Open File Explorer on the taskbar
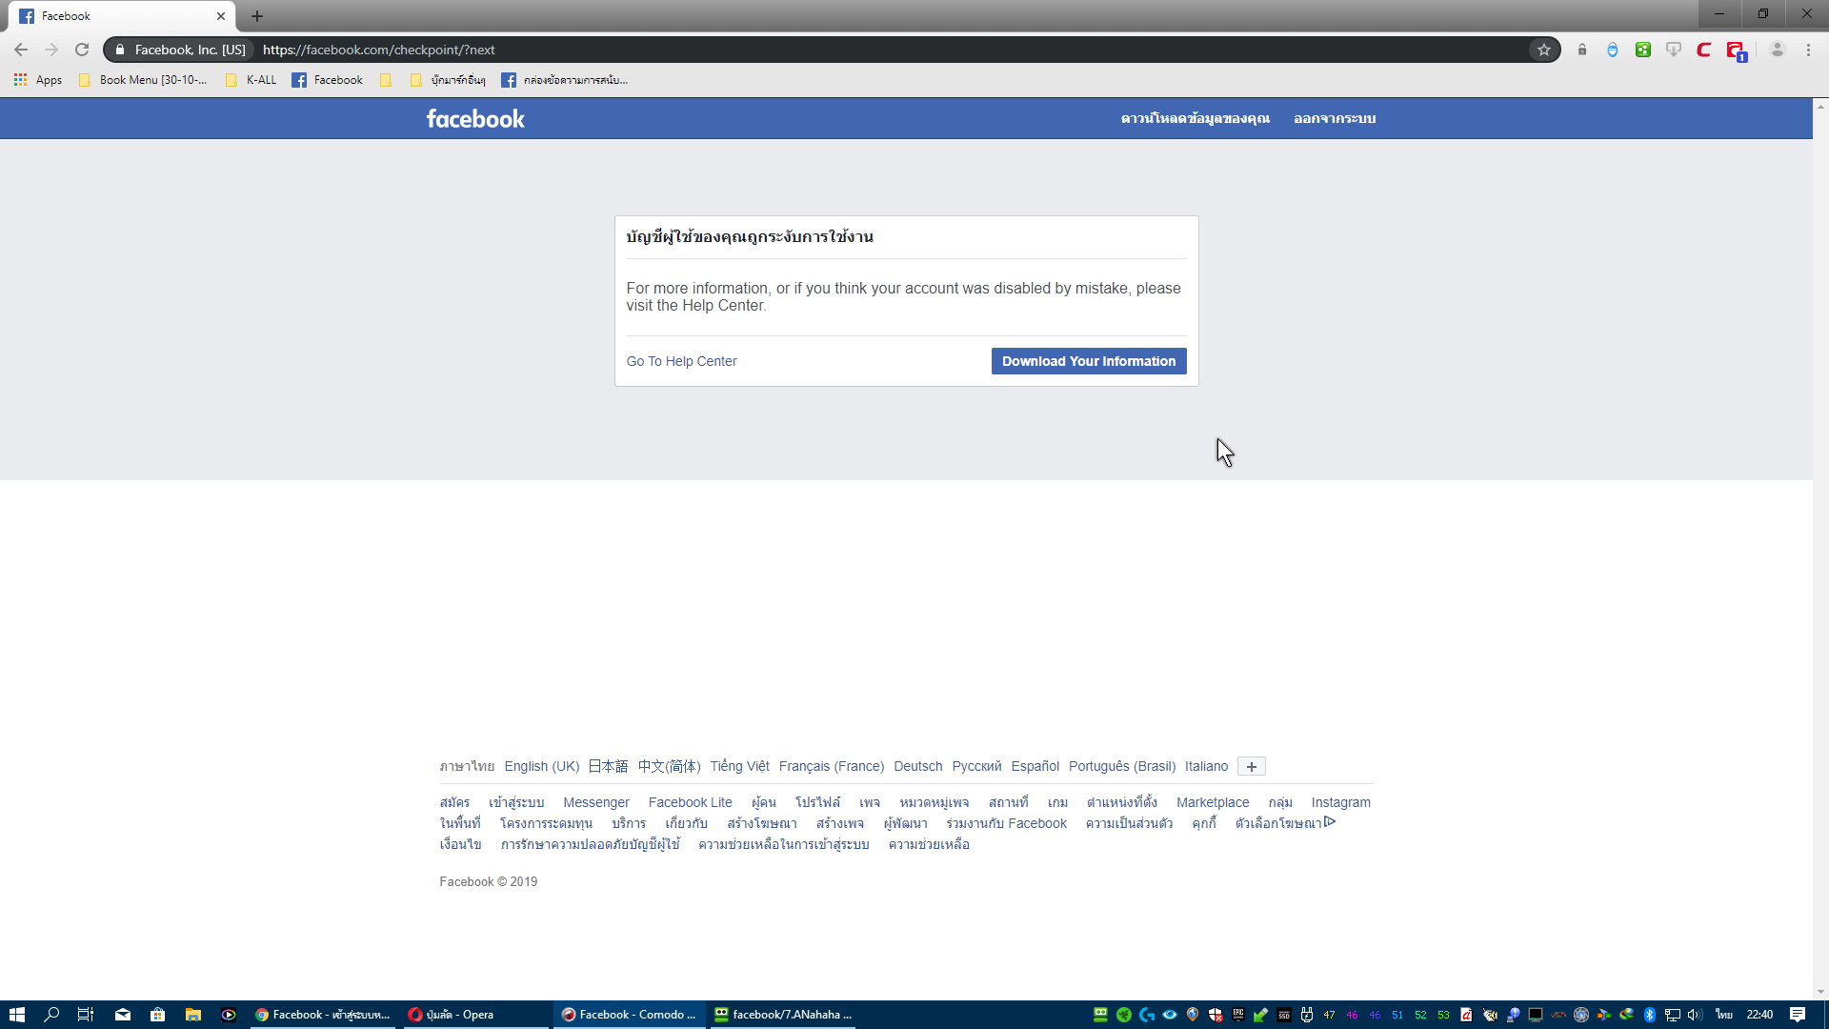 (x=193, y=1015)
